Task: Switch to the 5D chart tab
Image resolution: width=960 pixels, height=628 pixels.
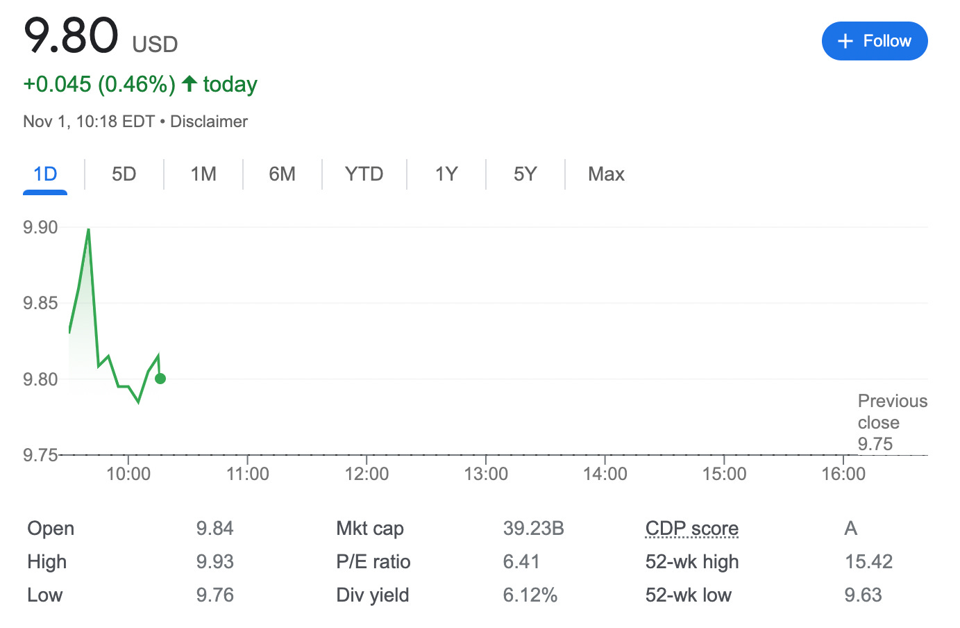Action: [124, 174]
